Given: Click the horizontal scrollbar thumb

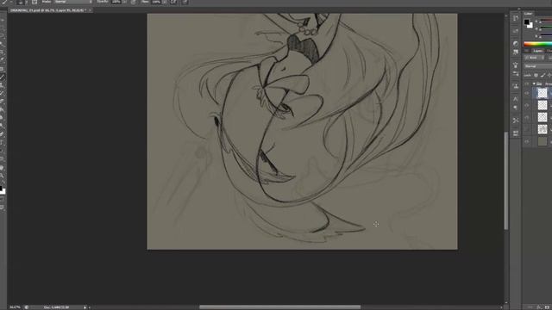Looking at the screenshot, I should pyautogui.click(x=279, y=307).
